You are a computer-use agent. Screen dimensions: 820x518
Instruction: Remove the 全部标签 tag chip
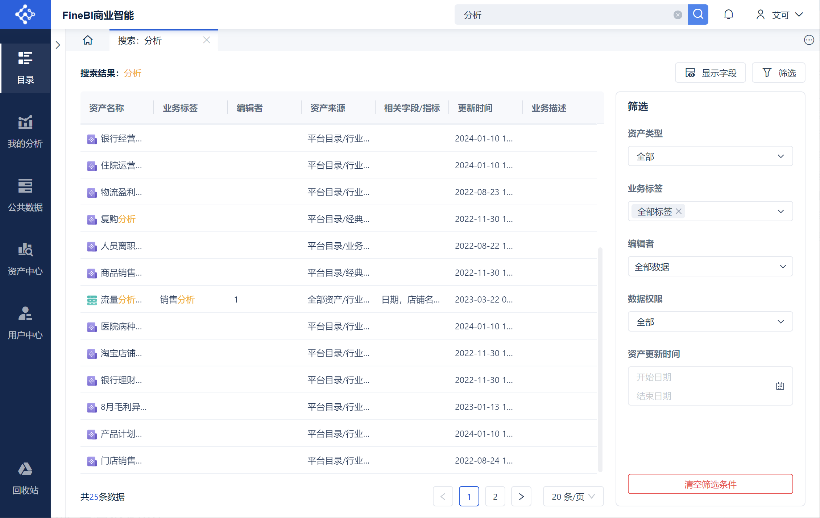tap(679, 211)
